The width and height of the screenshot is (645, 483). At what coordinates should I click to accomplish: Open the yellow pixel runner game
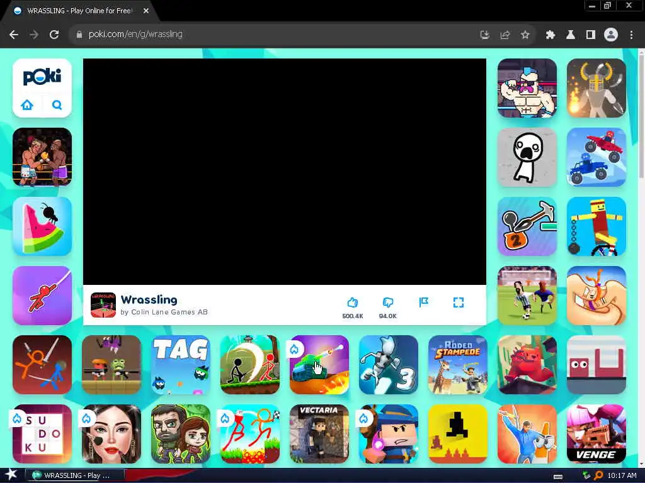[x=457, y=434]
